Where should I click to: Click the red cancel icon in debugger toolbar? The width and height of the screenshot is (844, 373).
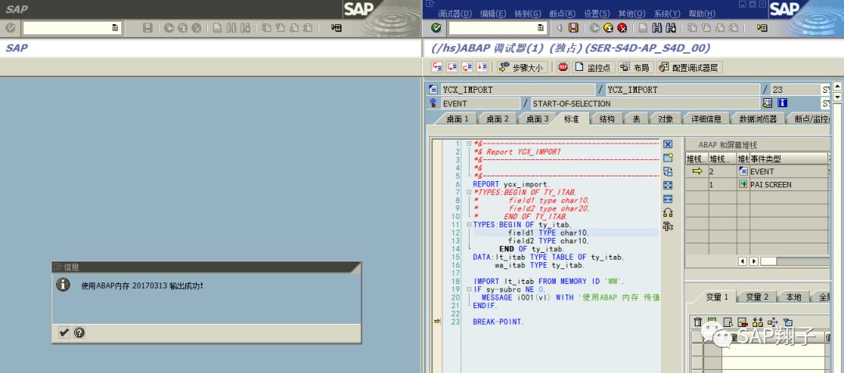point(622,28)
